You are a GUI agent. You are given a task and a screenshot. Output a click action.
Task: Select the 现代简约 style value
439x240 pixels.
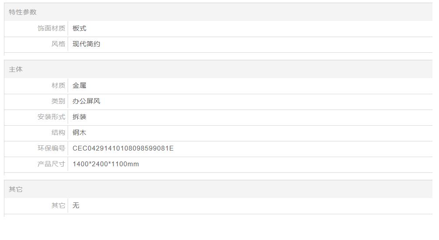pos(86,44)
